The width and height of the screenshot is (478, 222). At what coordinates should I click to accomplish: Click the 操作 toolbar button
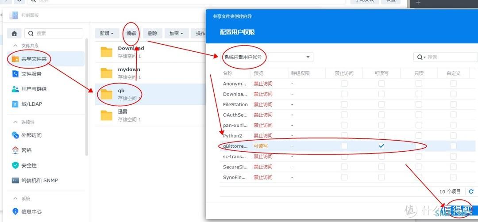click(x=199, y=34)
